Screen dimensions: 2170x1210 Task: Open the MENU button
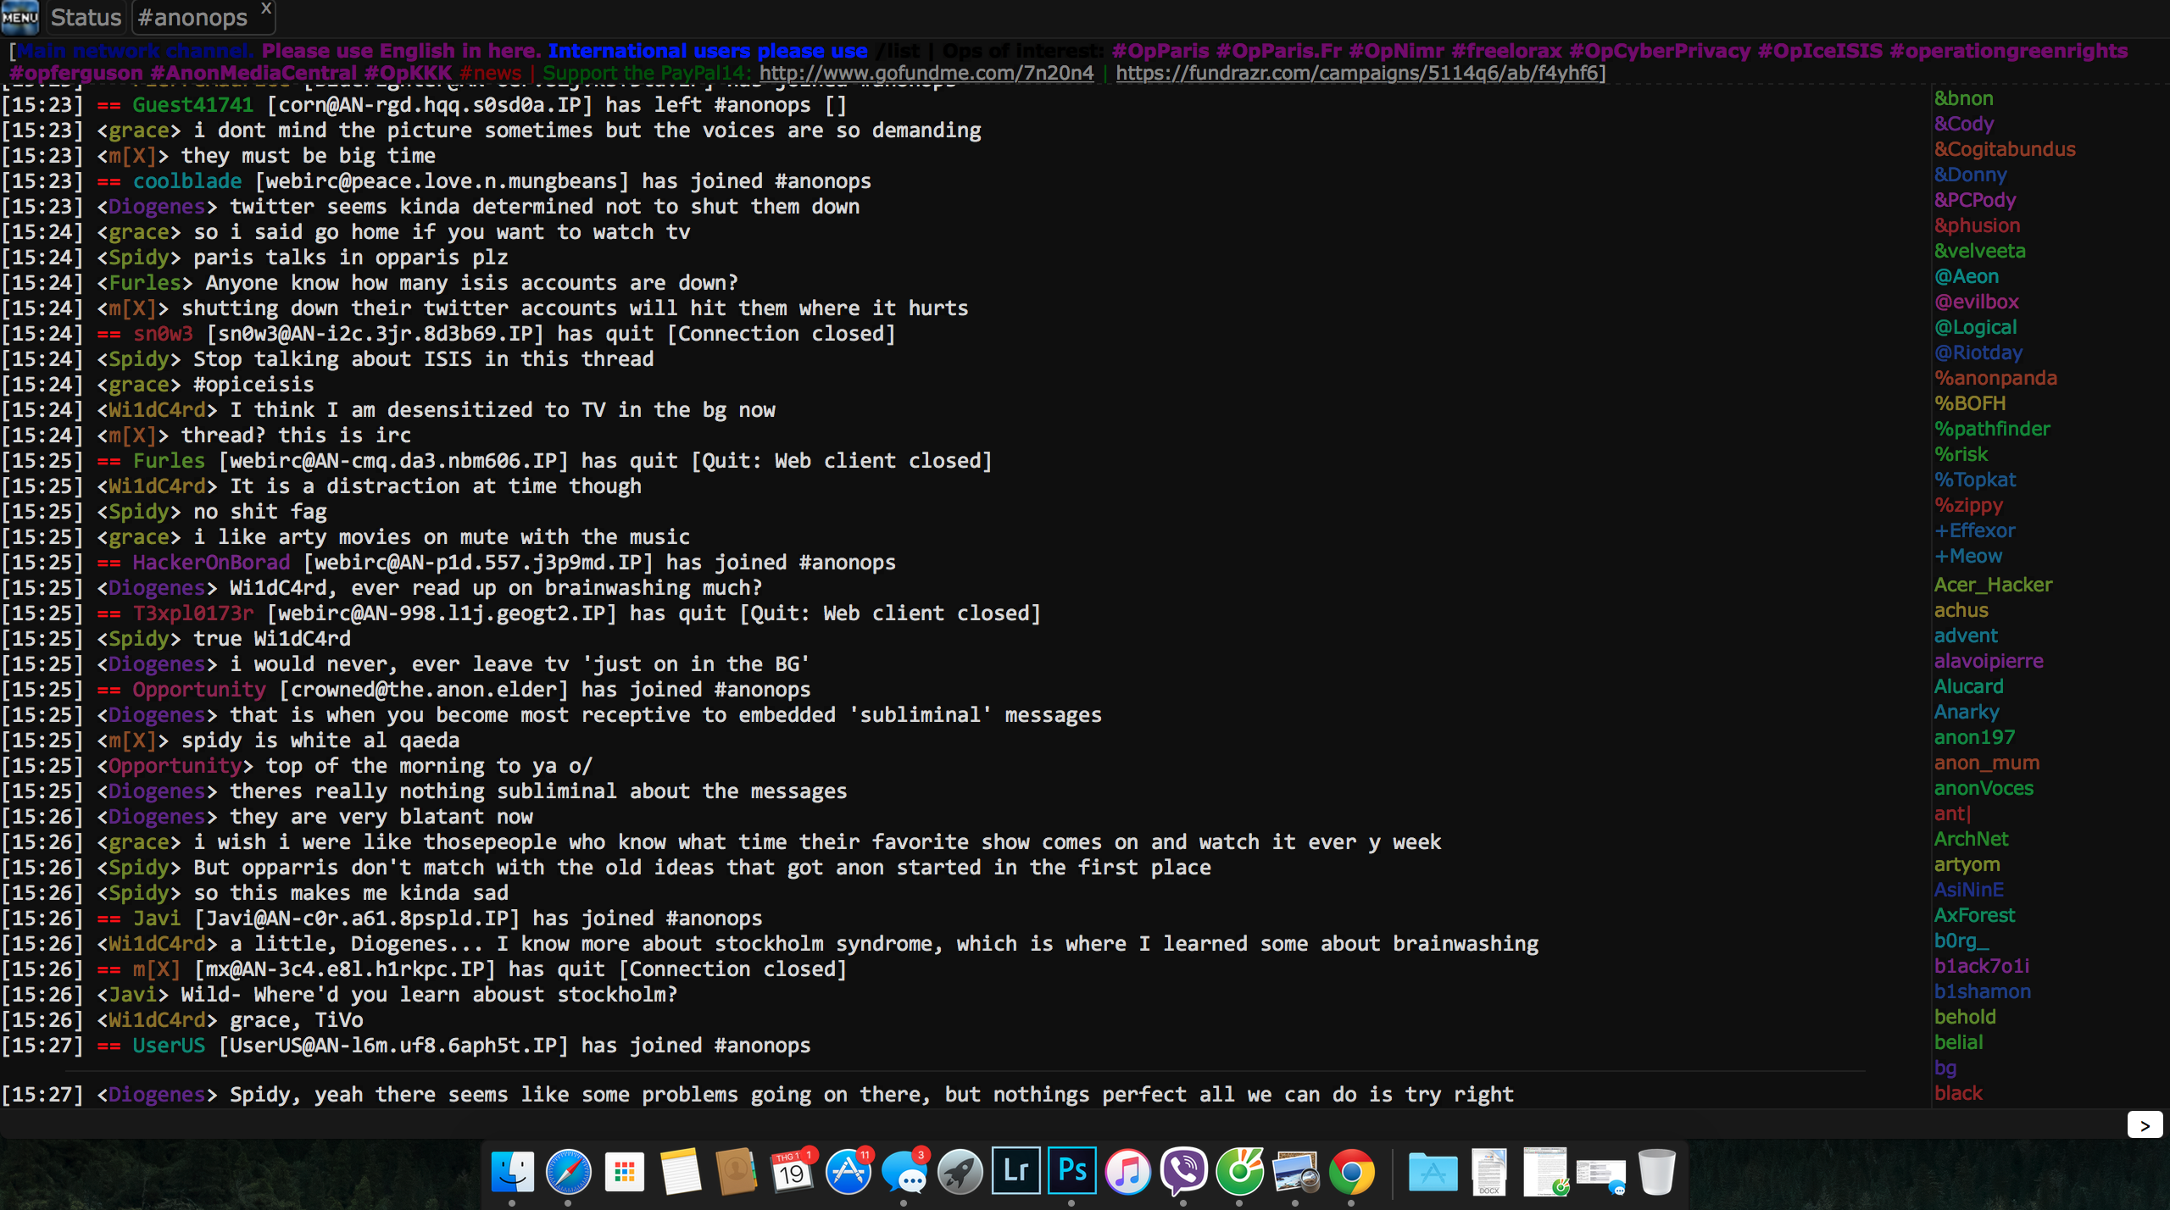[19, 17]
